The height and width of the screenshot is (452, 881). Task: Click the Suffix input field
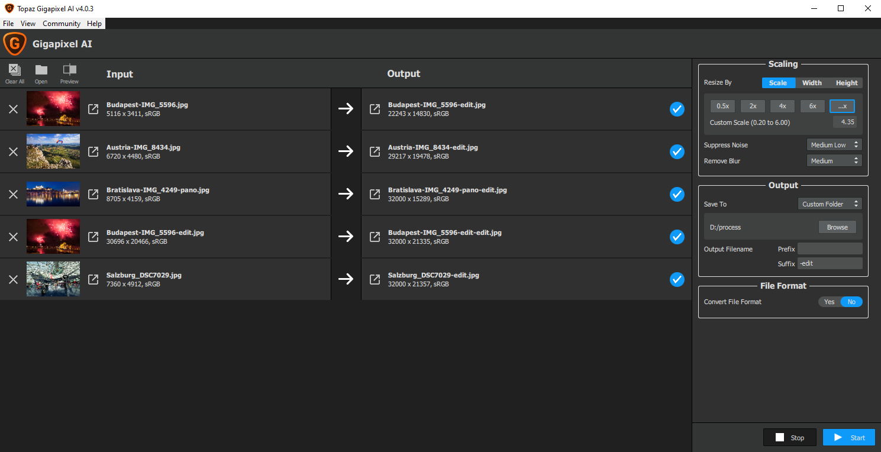pos(830,263)
